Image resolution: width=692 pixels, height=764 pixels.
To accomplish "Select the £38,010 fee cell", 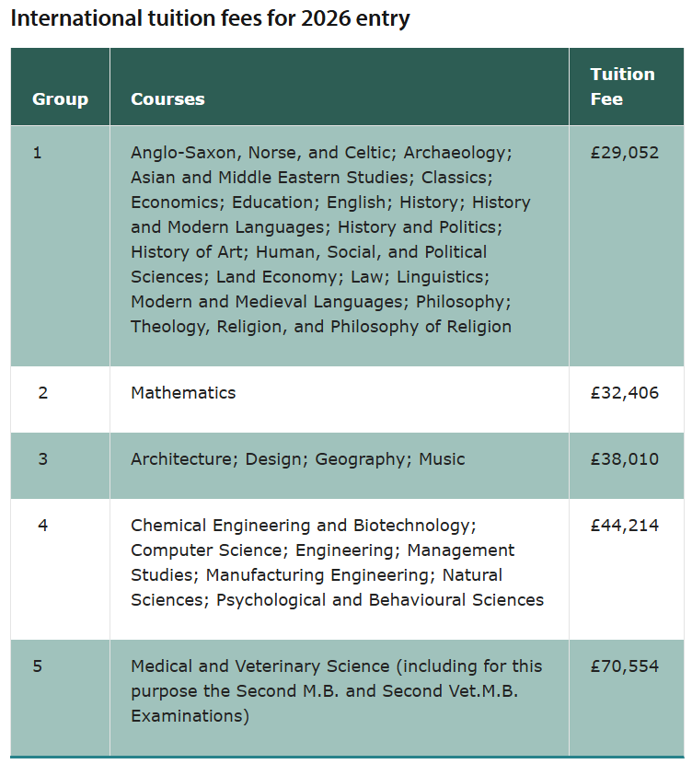I will (x=625, y=459).
